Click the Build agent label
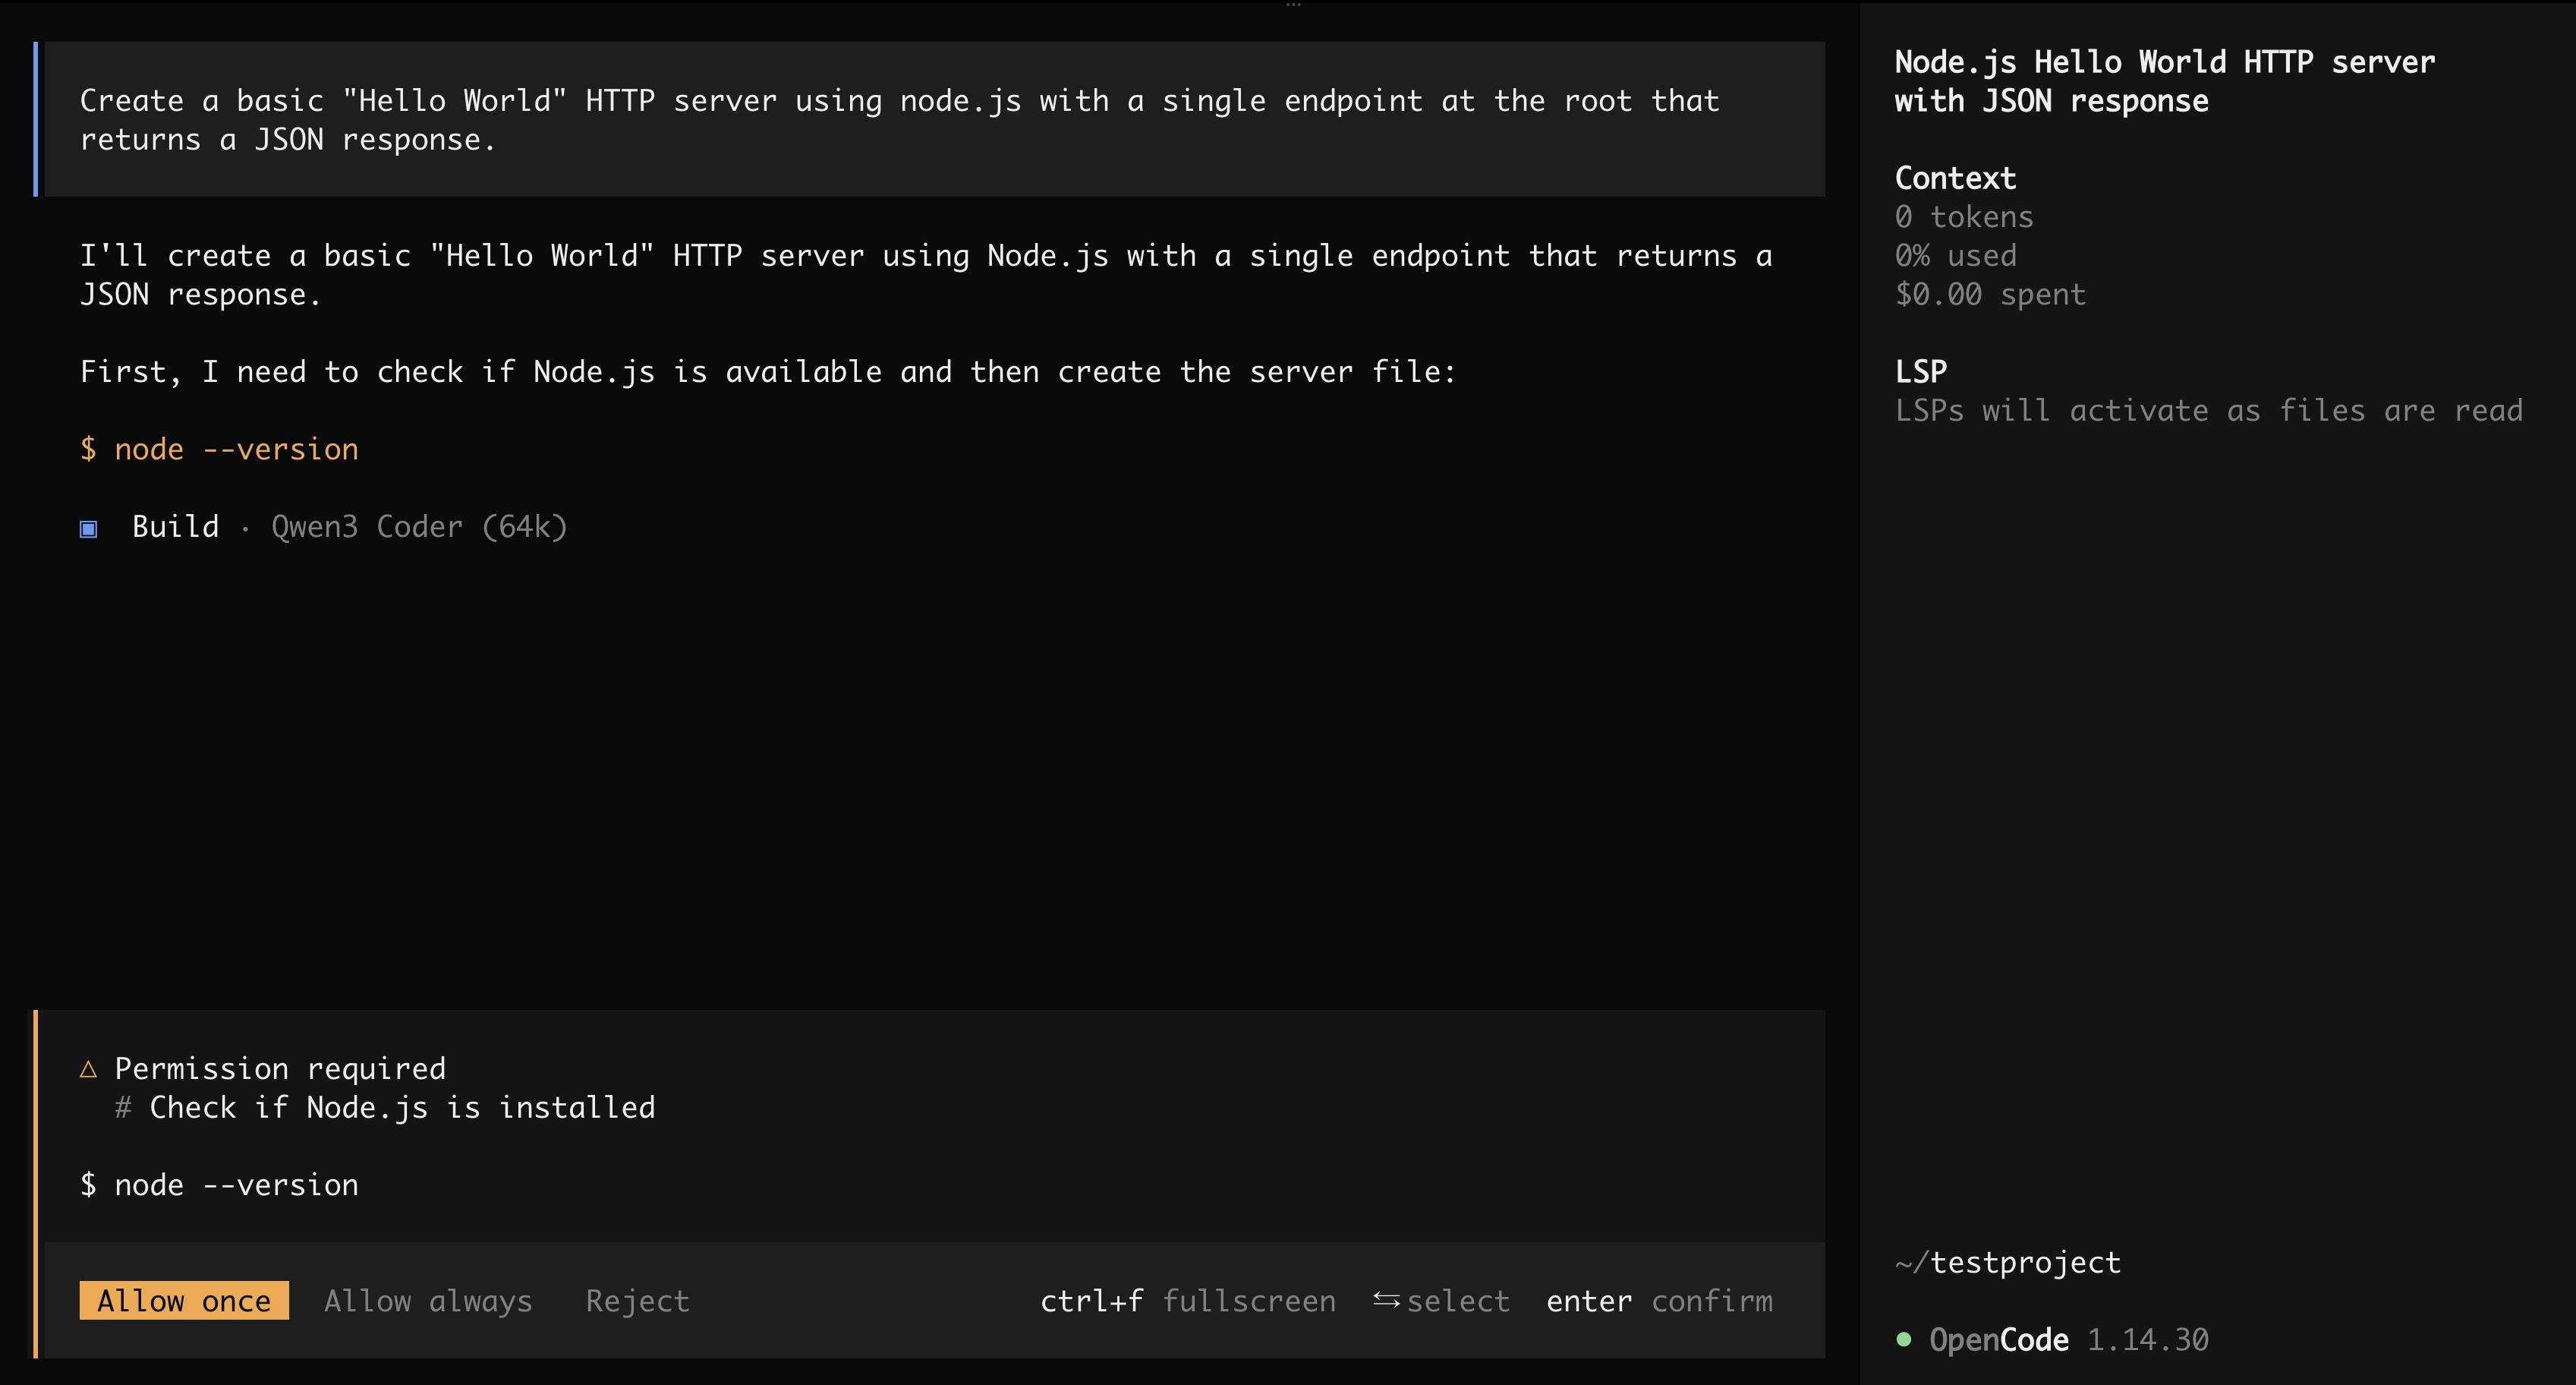The height and width of the screenshot is (1385, 2576). coord(175,526)
